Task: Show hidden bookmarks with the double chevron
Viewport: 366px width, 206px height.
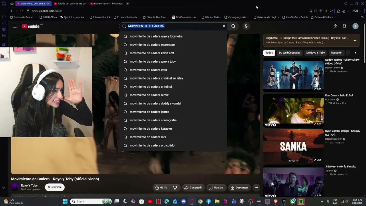Action: (x=362, y=17)
